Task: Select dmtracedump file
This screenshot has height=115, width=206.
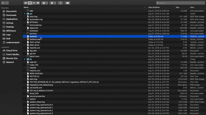Action: (36, 25)
